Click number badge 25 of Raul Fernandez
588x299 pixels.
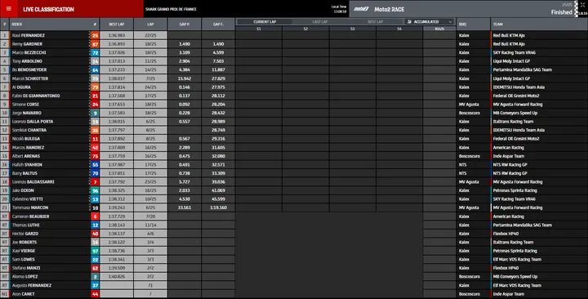tap(95, 36)
